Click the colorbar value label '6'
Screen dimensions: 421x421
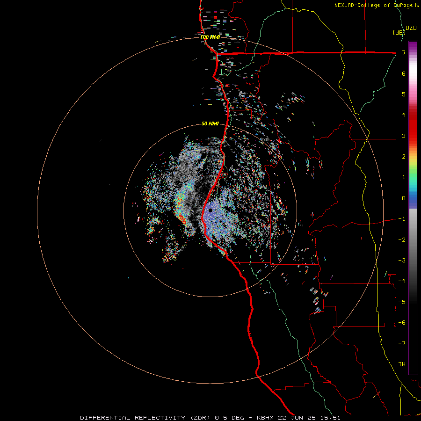404,73
